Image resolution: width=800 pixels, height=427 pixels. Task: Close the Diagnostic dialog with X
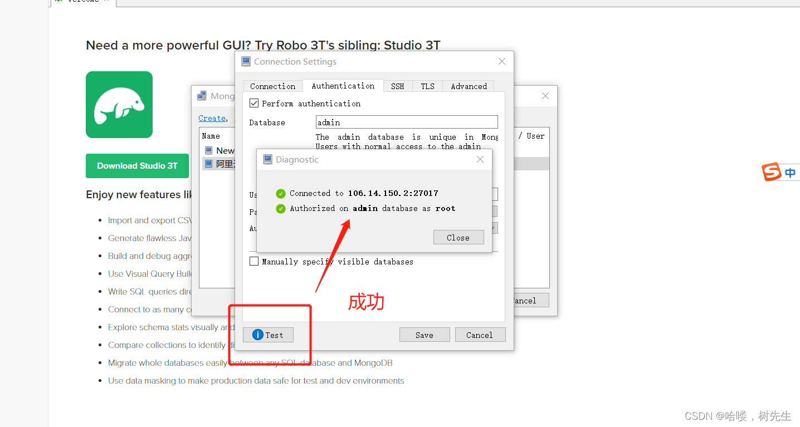(480, 159)
